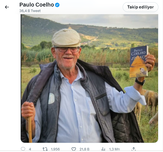Click the 21,8 B likes count
This screenshot has height=152, width=163.
[x=84, y=149]
